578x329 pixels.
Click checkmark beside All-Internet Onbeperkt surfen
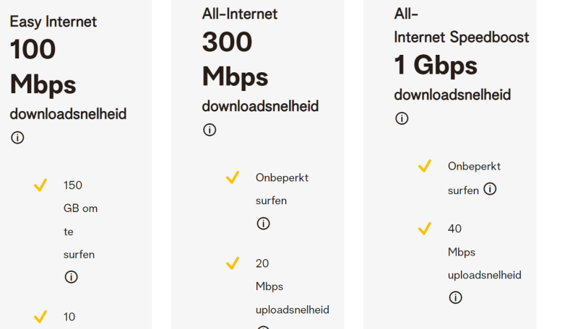click(233, 177)
